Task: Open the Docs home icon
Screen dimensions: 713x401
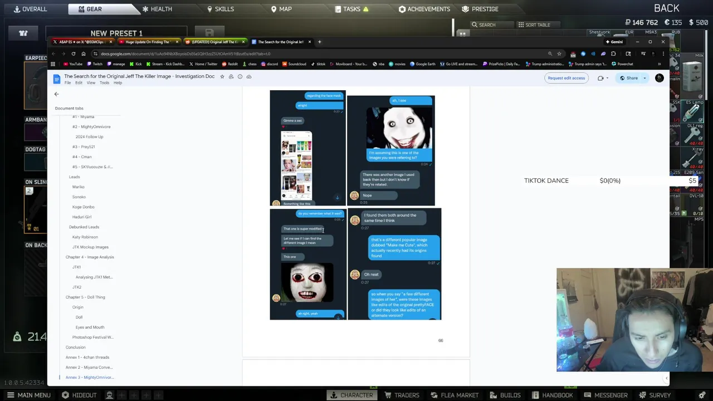Action: tap(56, 79)
